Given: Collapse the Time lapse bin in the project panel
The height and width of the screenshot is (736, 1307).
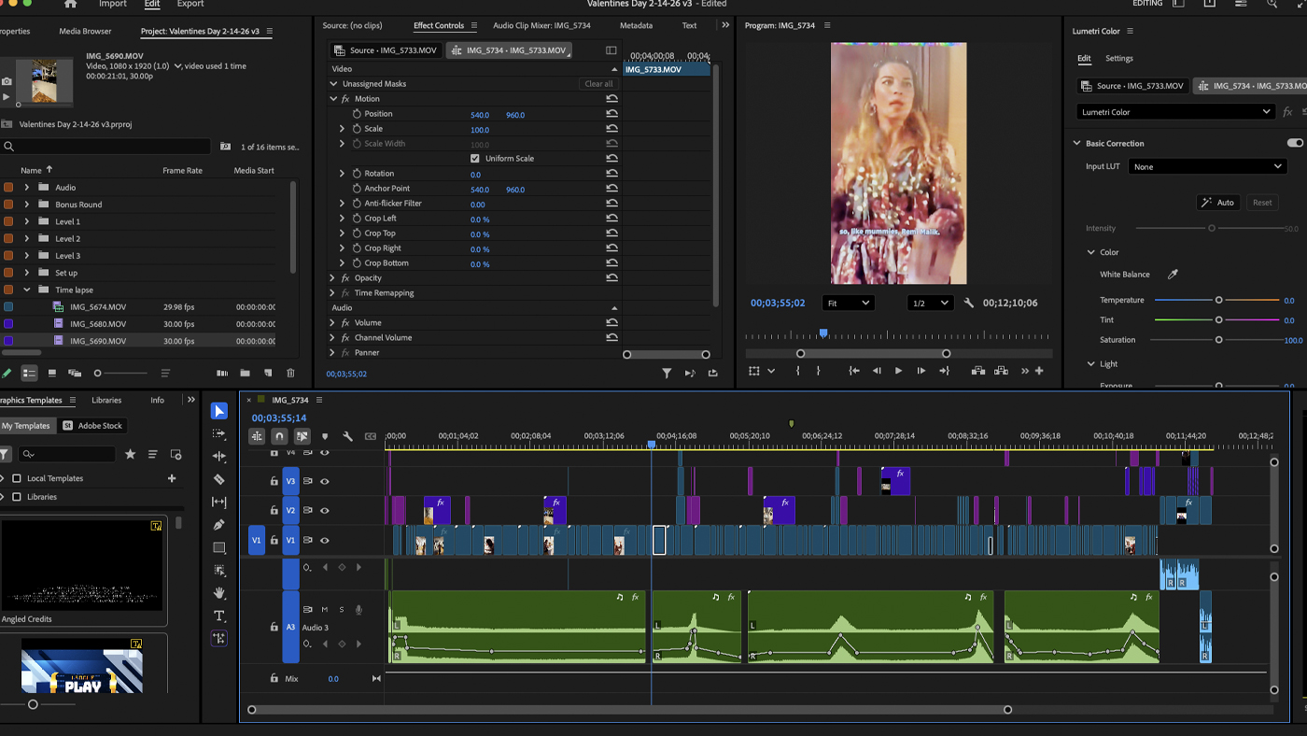Looking at the screenshot, I should [x=26, y=290].
